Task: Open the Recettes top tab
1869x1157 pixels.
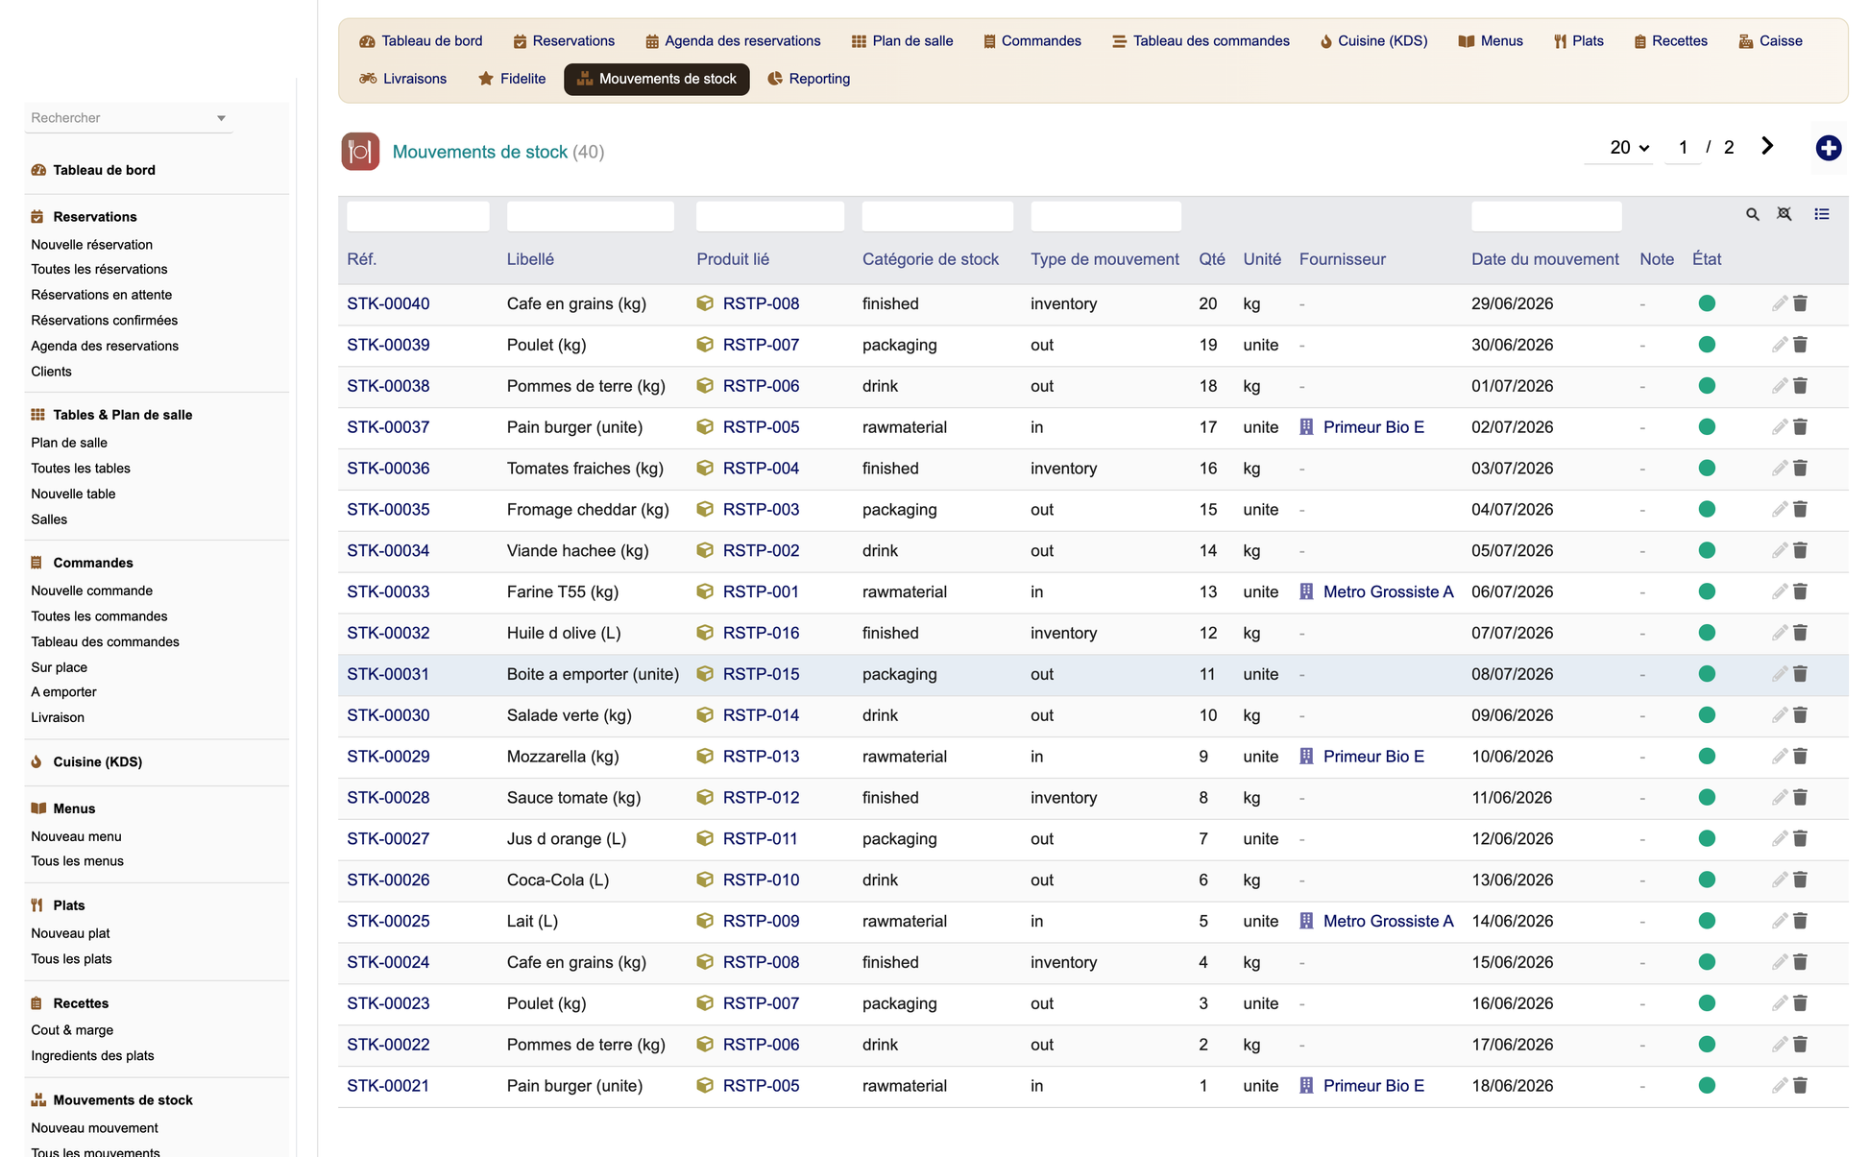Action: click(x=1670, y=41)
